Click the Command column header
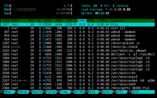Viewport: 157px width, 98px height. point(117,21)
